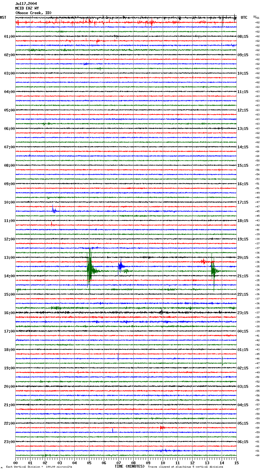Click the 23:00 MST hour label
This screenshot has height=471, width=261.
tap(10, 442)
